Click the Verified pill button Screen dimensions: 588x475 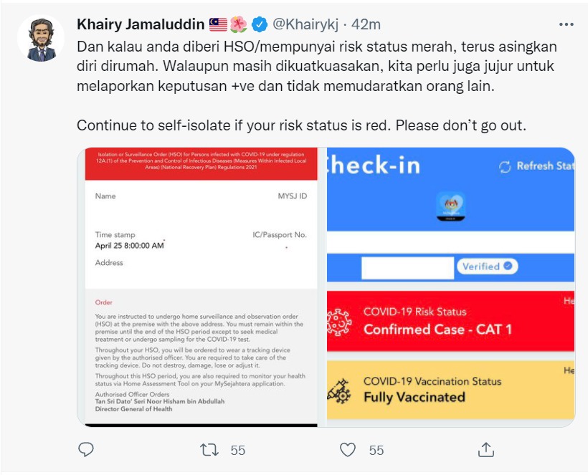487,267
